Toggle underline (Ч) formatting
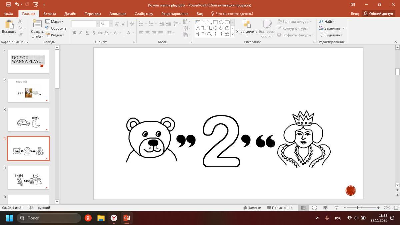This screenshot has width=400, height=225. (x=87, y=33)
